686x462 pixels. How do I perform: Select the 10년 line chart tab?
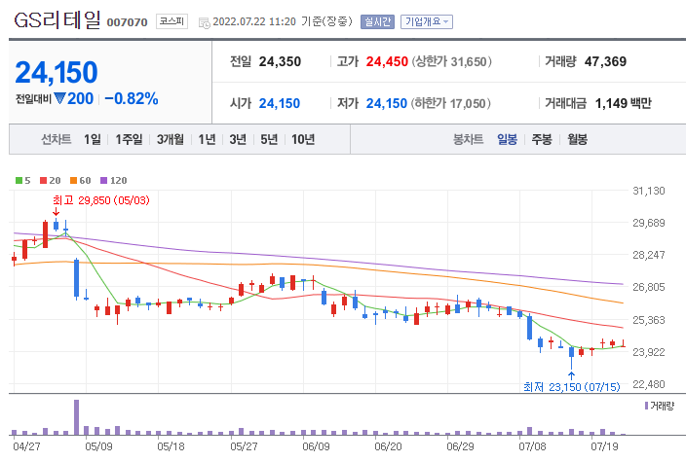point(303,139)
